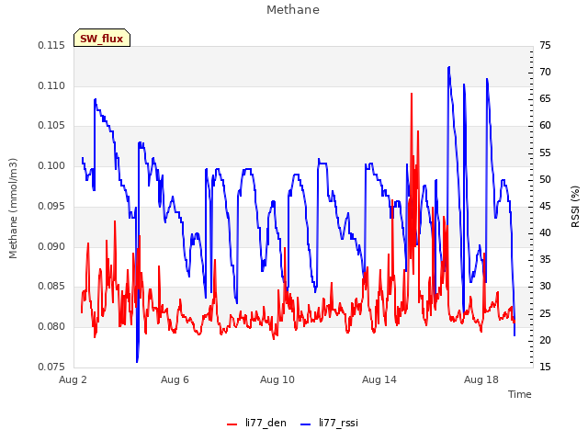The width and height of the screenshot is (588, 441).
Task: Click the 70 RSSI axis value
Action: pyautogui.click(x=545, y=72)
